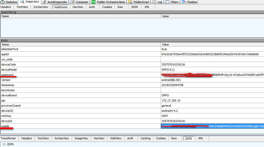Click pip value 172.17.100.15
The width and height of the screenshot is (264, 147).
(x=212, y=100)
